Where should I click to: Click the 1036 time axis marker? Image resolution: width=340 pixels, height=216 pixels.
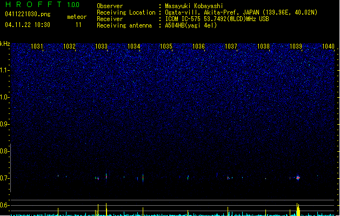point(198,46)
